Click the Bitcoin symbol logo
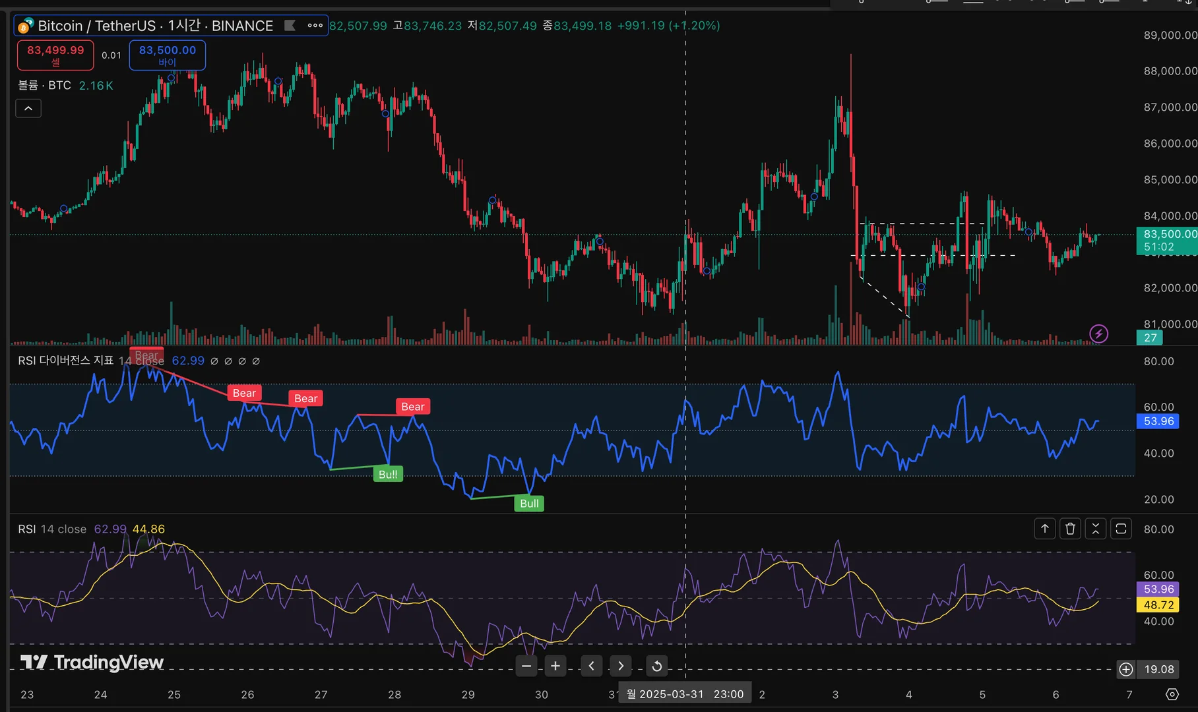Screen dimensions: 1198x712 [25, 26]
